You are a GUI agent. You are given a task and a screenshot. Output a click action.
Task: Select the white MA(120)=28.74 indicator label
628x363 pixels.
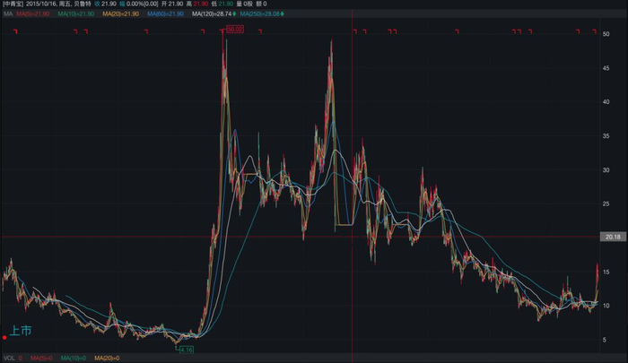212,14
